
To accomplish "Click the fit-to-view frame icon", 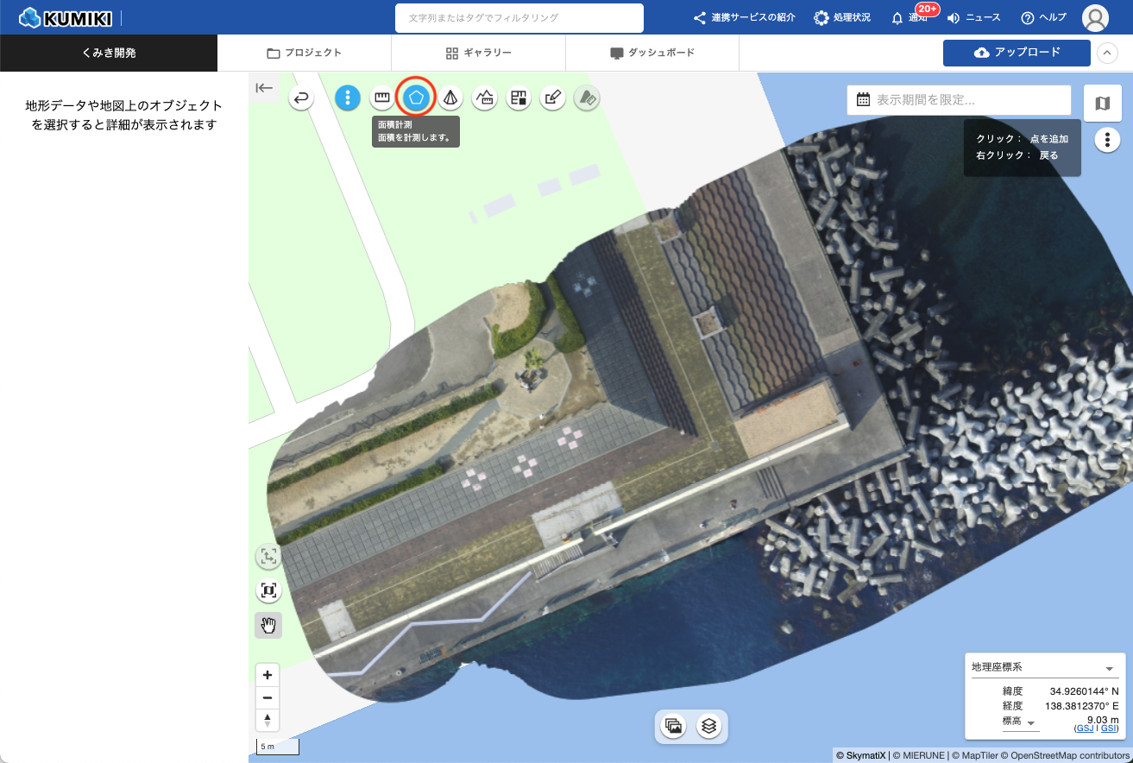I will coord(268,591).
